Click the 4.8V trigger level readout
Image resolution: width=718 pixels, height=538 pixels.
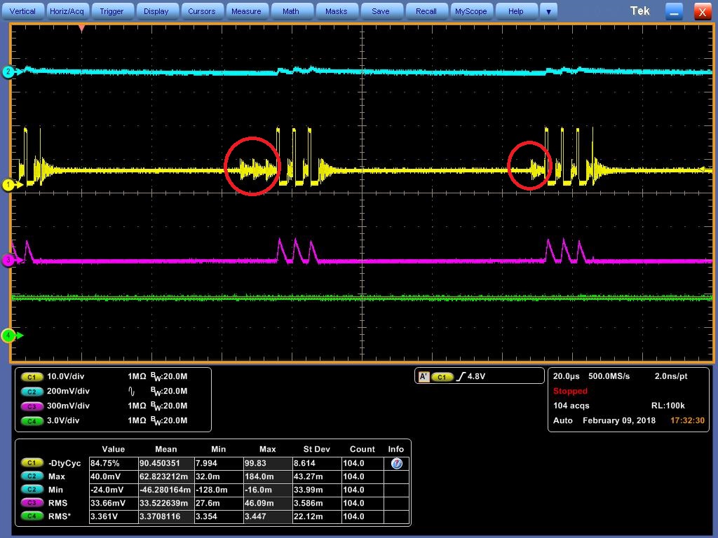pos(477,376)
